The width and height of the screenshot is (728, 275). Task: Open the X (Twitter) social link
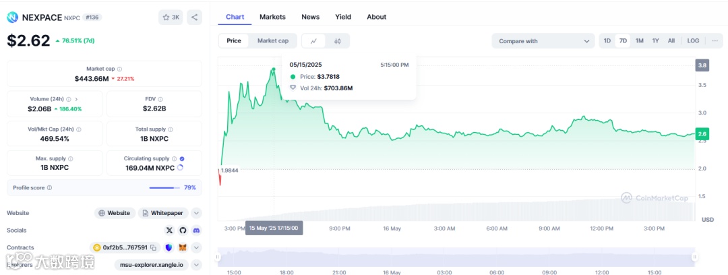[169, 231]
